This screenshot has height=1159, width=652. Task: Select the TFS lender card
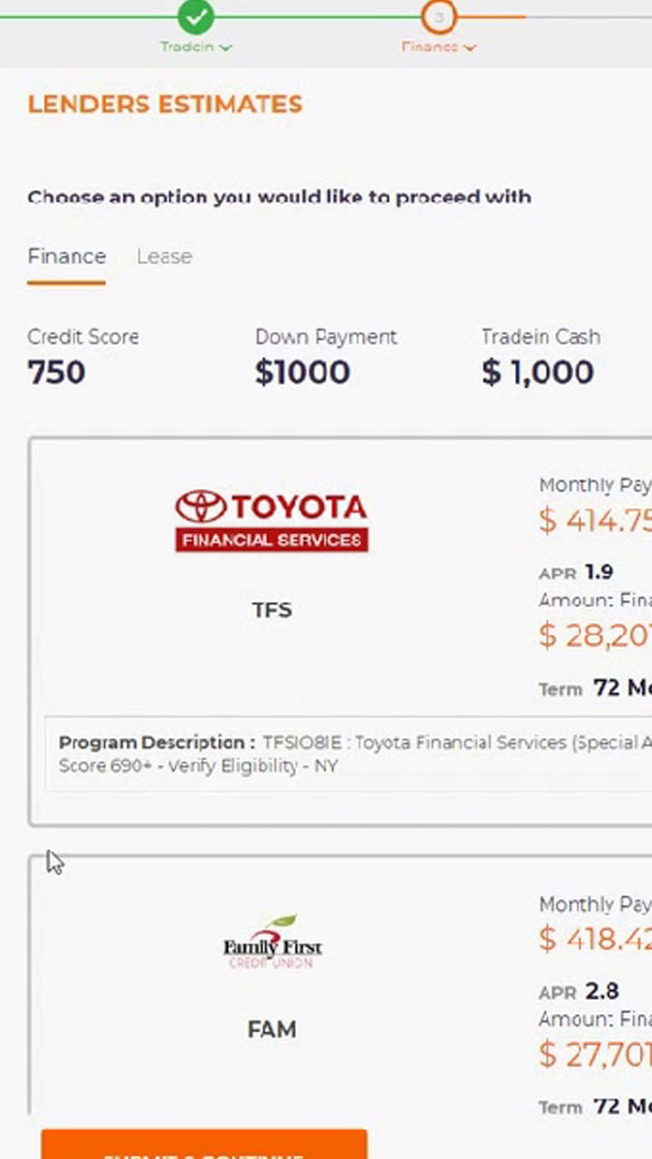340,632
